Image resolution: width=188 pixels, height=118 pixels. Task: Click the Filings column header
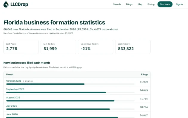pyautogui.click(x=144, y=74)
